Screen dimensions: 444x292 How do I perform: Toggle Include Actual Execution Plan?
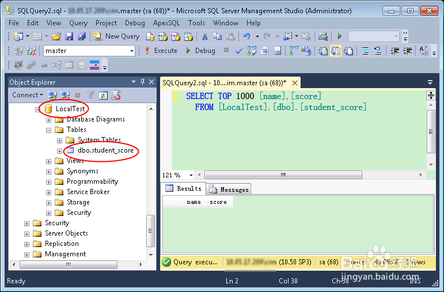pos(294,51)
